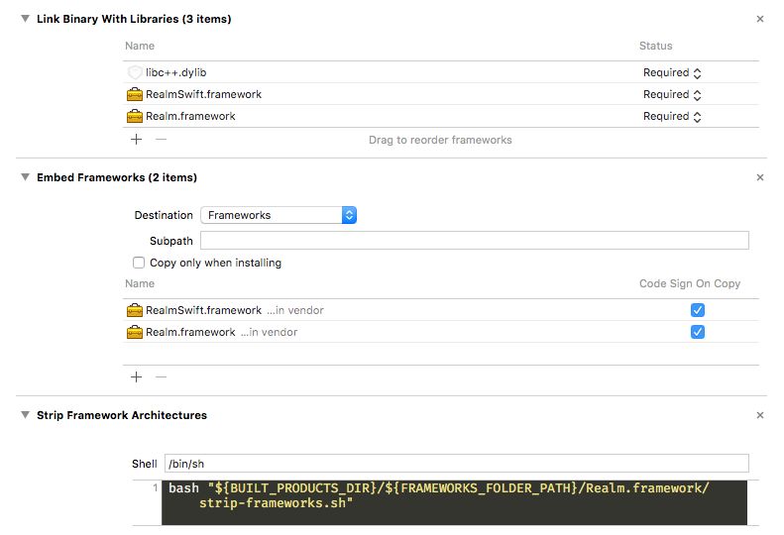
Task: Remove the Embed Frameworks phase using X
Action: (760, 177)
